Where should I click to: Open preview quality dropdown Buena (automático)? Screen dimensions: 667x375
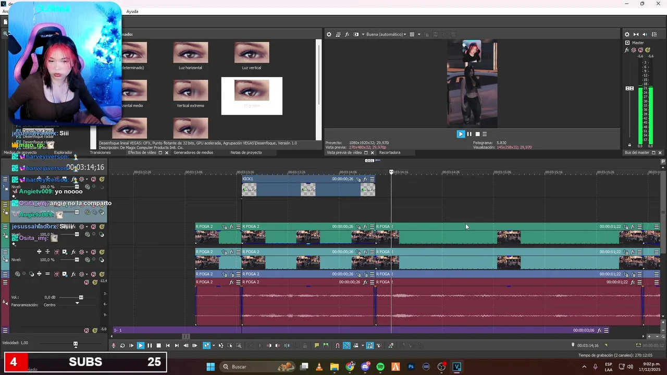click(386, 34)
